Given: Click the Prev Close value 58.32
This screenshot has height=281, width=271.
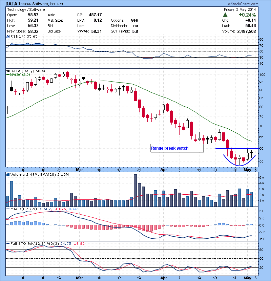Looking at the screenshot, I should coord(33,31).
